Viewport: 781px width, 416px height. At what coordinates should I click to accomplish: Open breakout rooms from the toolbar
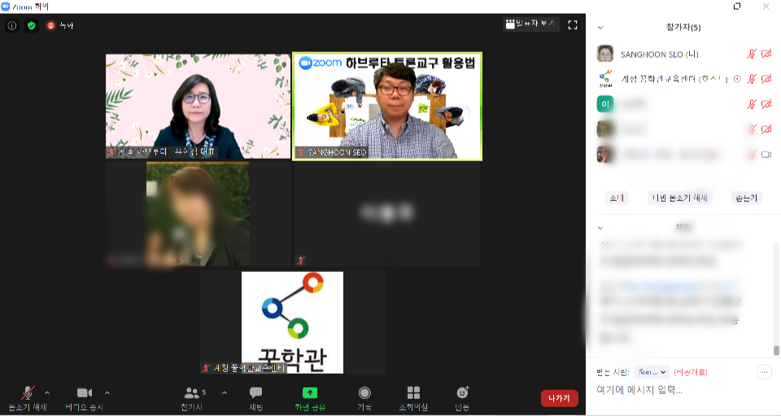tap(413, 398)
